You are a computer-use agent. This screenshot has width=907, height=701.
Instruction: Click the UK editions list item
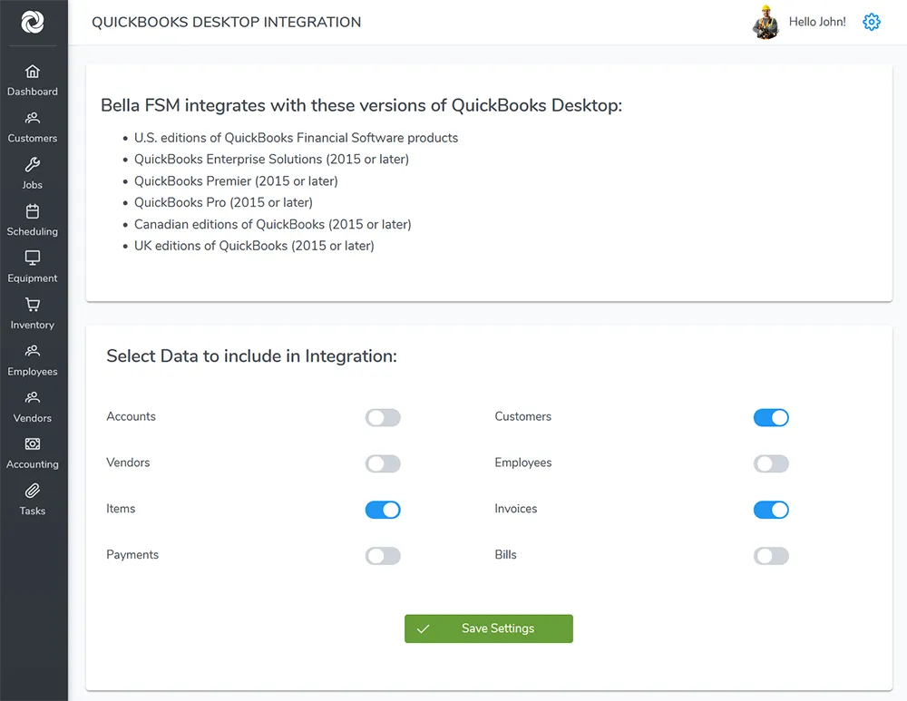click(x=254, y=246)
